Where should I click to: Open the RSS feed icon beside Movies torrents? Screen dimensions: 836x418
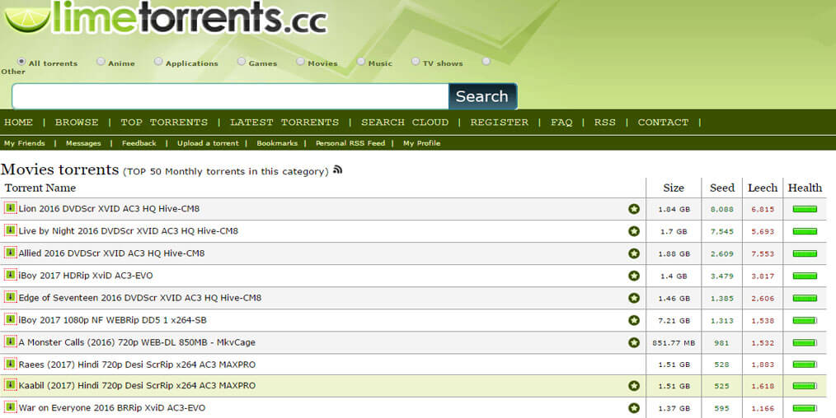pos(337,170)
